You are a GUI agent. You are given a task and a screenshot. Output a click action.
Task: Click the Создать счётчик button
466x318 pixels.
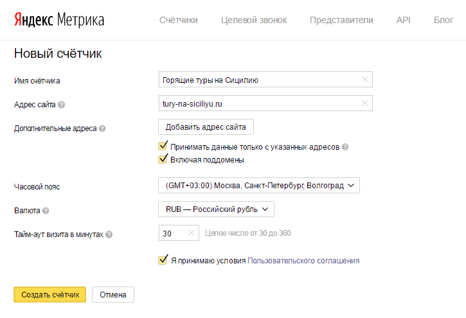click(x=50, y=294)
